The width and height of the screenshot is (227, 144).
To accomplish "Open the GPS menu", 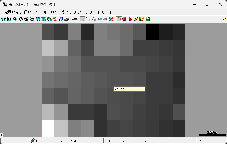I will coord(54,12).
